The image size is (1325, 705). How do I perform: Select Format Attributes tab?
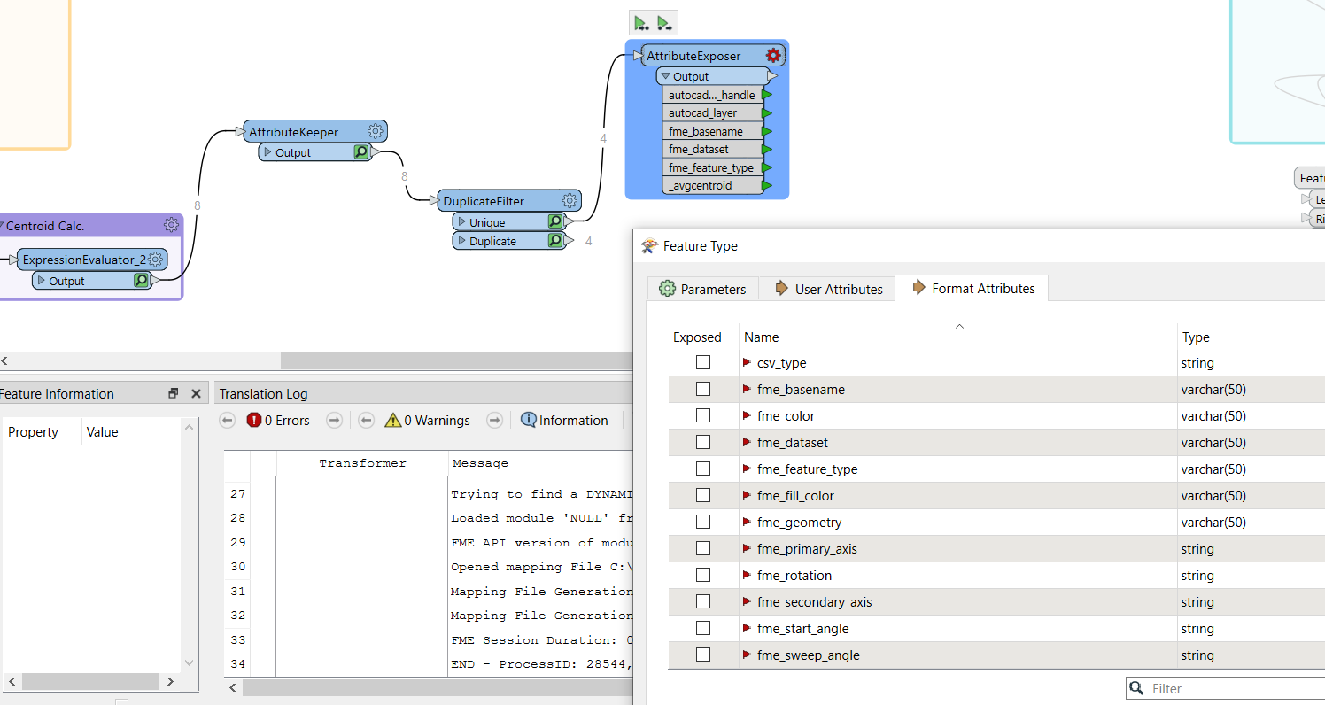pos(972,288)
